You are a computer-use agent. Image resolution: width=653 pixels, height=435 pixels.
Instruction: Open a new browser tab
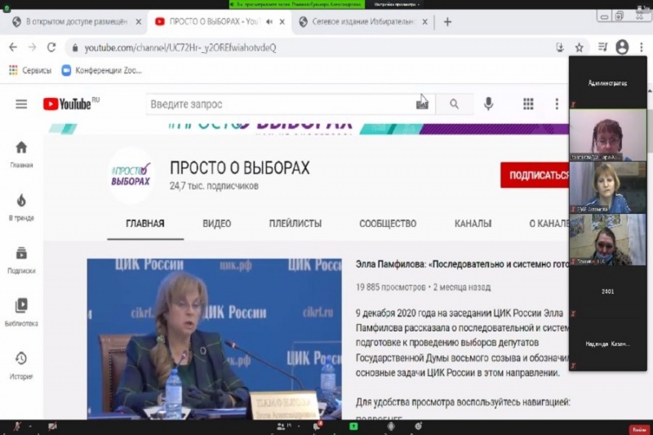tap(447, 22)
